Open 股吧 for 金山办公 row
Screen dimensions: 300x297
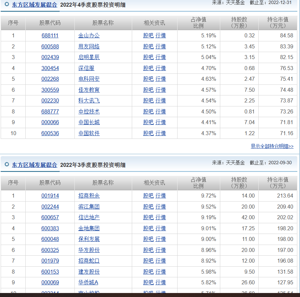[148, 36]
